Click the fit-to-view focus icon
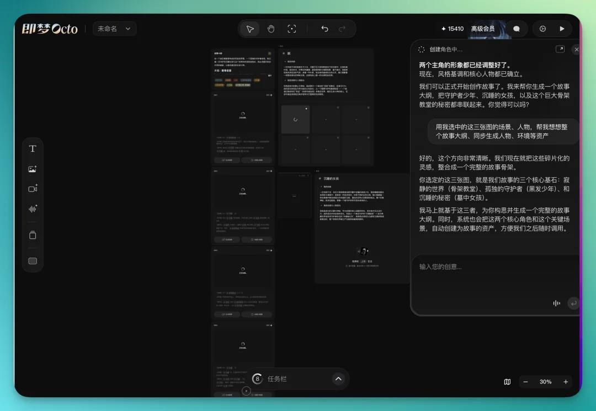Image resolution: width=596 pixels, height=411 pixels. click(292, 28)
